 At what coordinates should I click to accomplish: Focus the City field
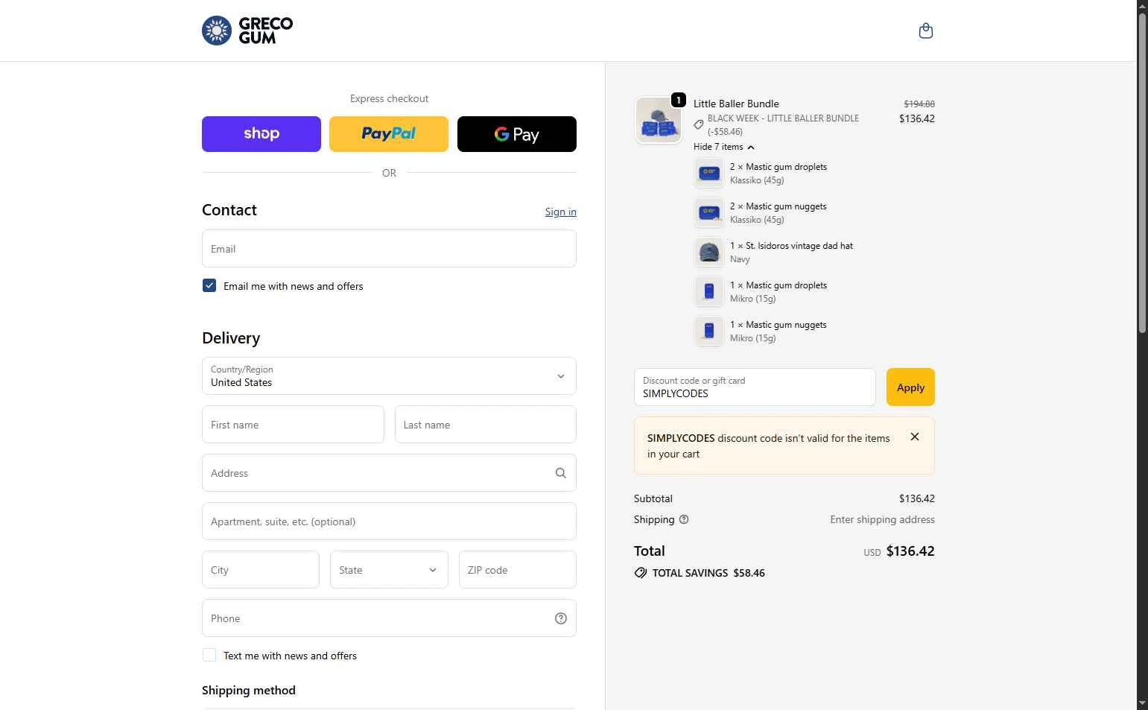[261, 570]
